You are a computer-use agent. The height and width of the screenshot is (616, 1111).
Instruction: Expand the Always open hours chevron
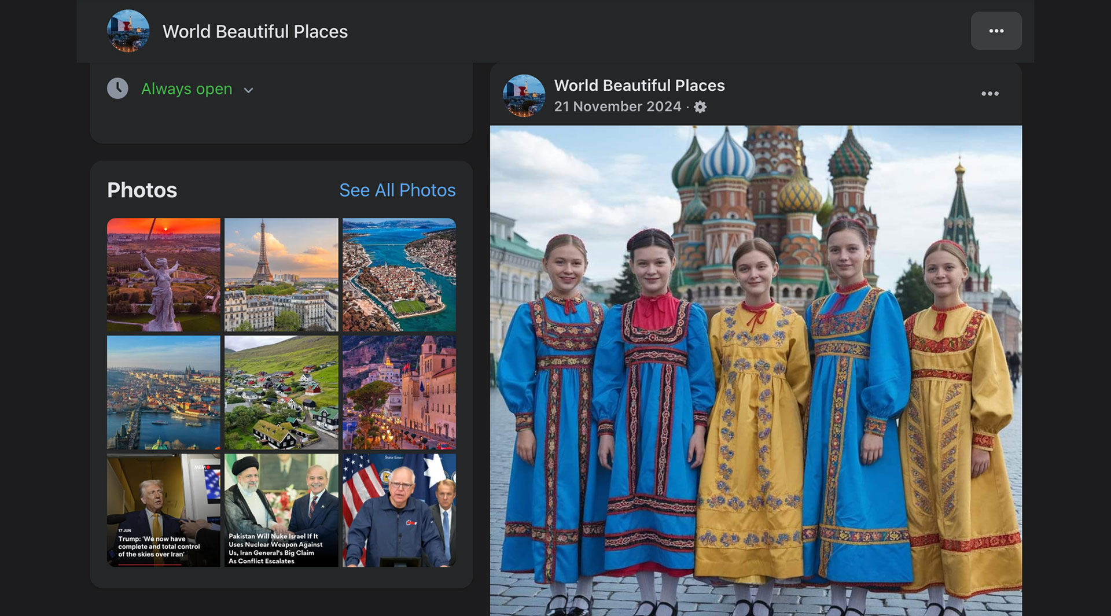coord(248,90)
